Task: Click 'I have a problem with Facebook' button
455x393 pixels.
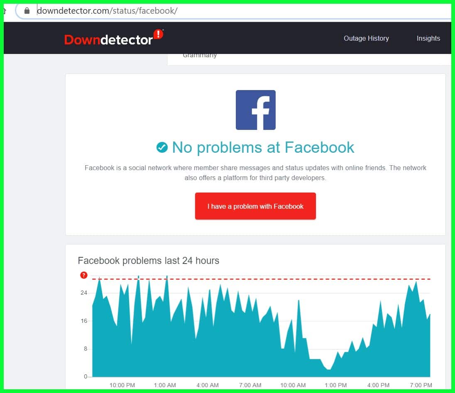Action: click(x=255, y=206)
